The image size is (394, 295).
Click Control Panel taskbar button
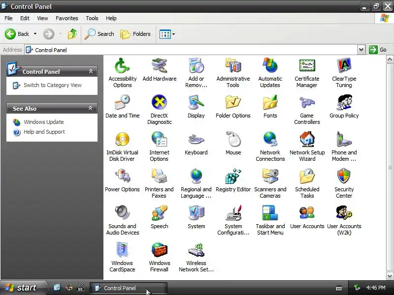pos(129,288)
